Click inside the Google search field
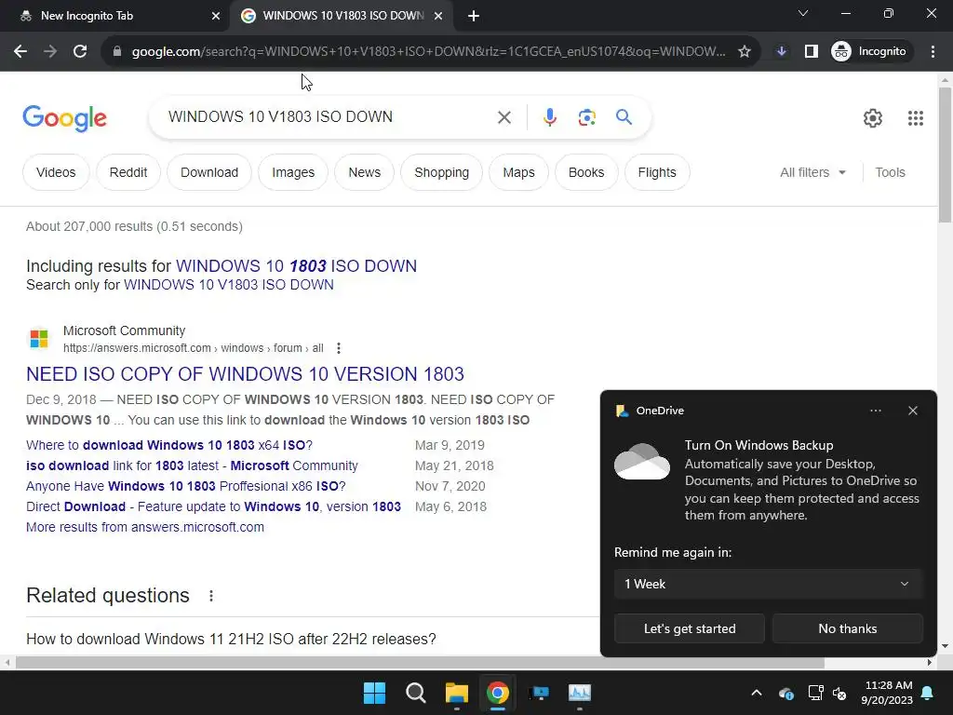The width and height of the screenshot is (953, 715). point(325,116)
